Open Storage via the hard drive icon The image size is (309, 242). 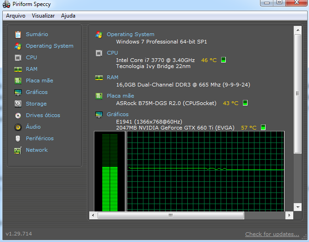[x=18, y=104]
